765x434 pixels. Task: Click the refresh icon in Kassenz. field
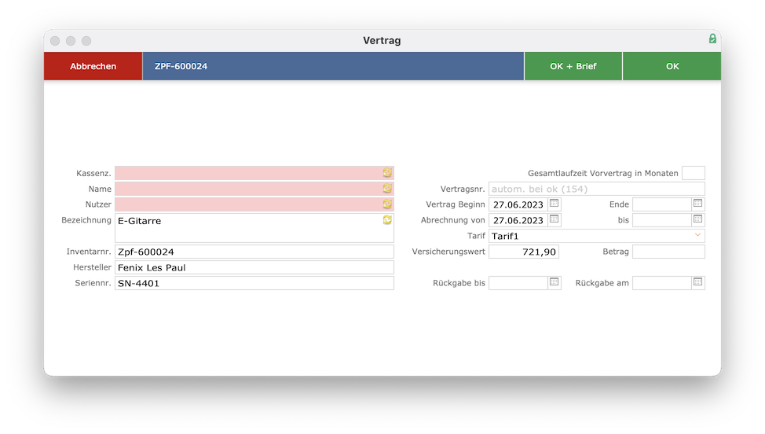point(387,173)
